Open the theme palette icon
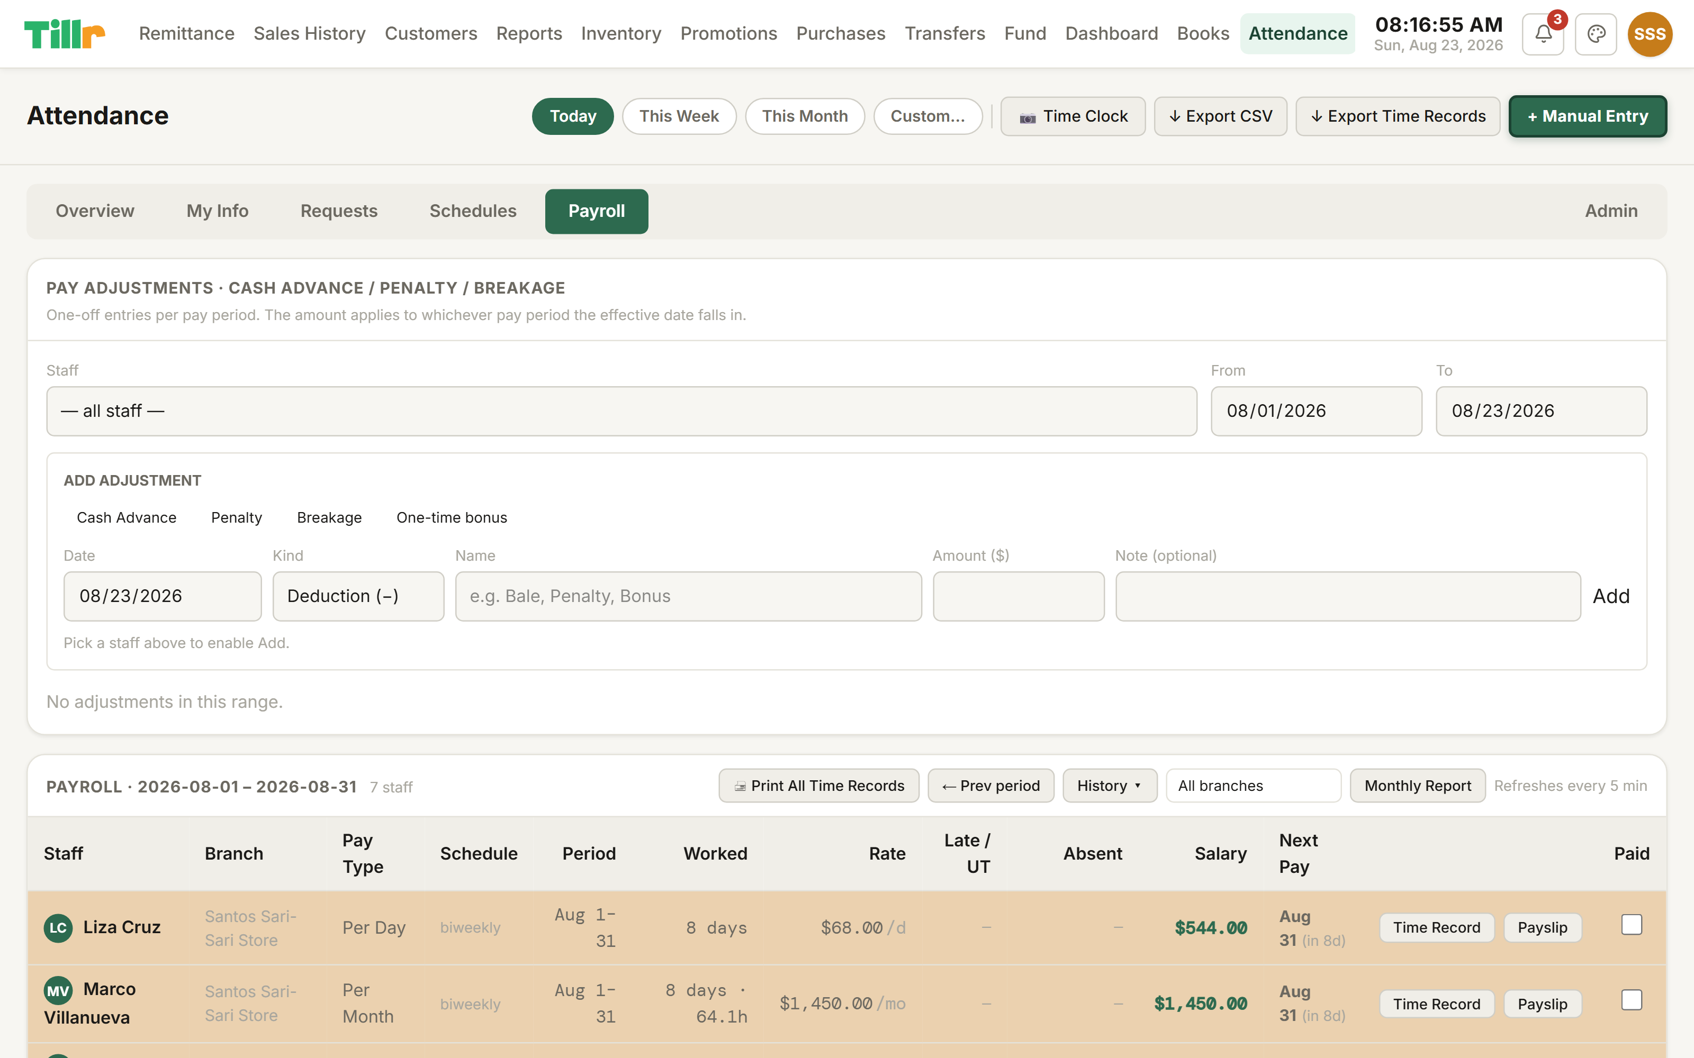The width and height of the screenshot is (1694, 1058). point(1596,33)
